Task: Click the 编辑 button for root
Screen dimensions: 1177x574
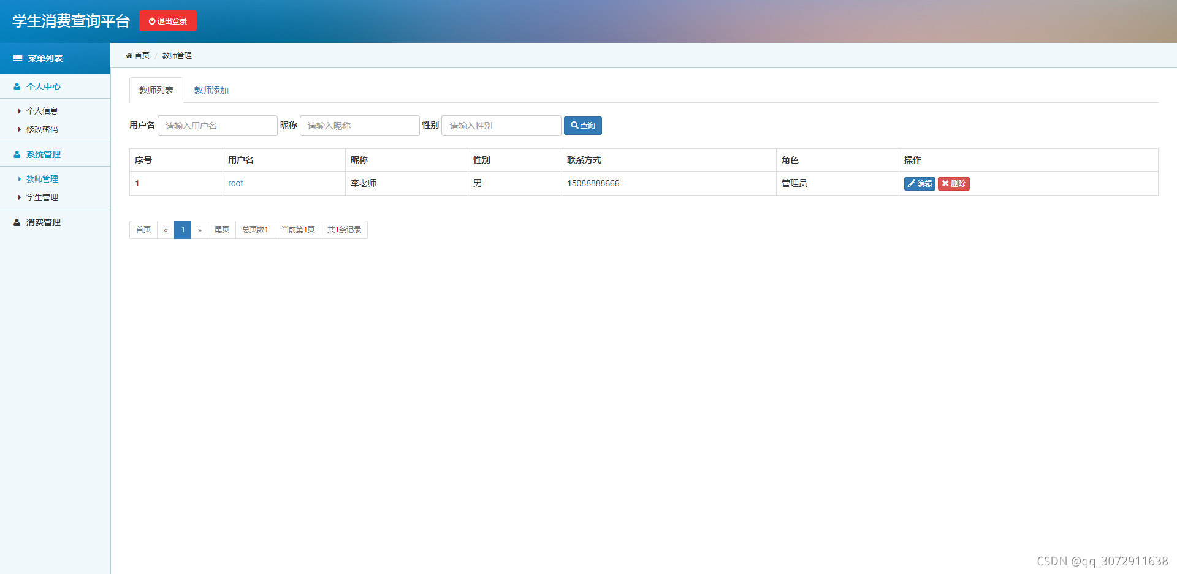Action: coord(920,184)
